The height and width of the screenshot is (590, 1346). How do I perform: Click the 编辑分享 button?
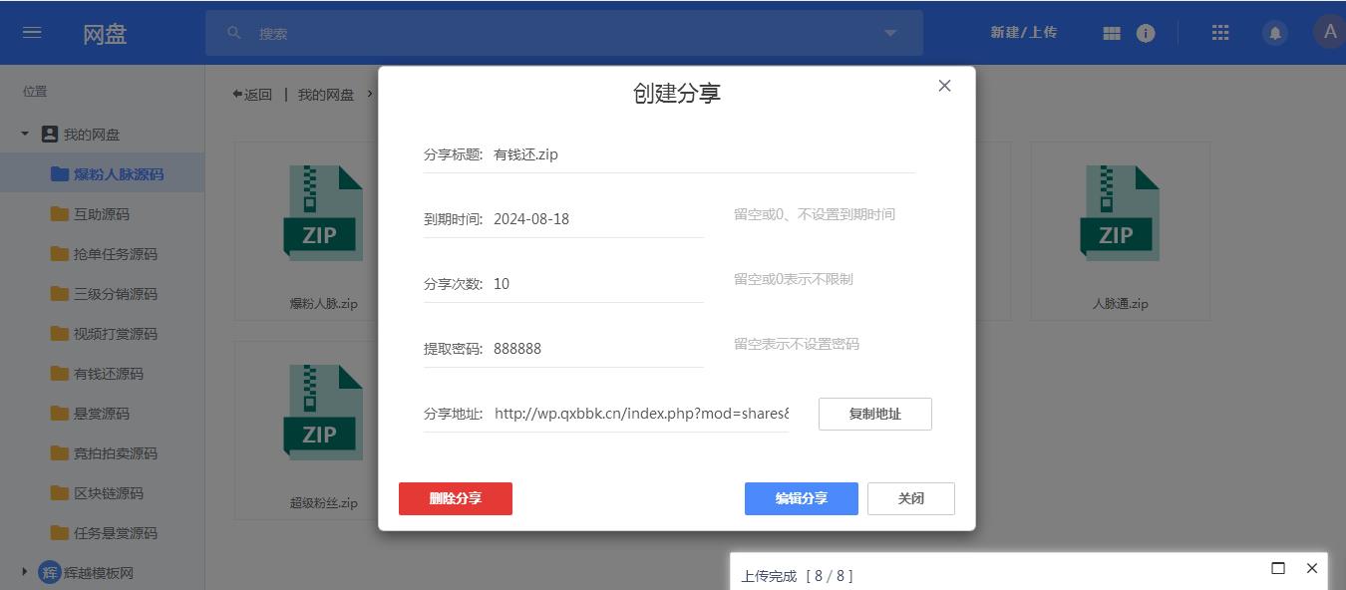801,498
